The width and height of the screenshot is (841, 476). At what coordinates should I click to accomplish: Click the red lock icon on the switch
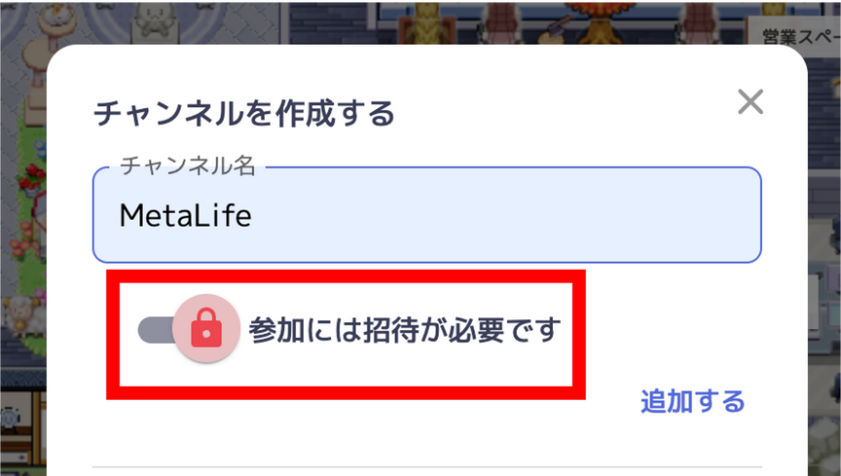point(206,328)
